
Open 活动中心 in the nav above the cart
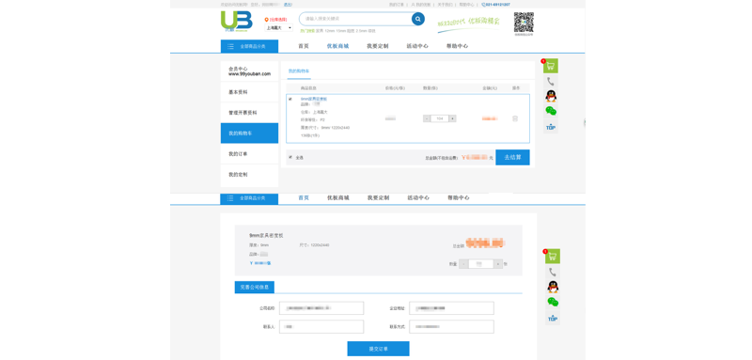pos(417,46)
